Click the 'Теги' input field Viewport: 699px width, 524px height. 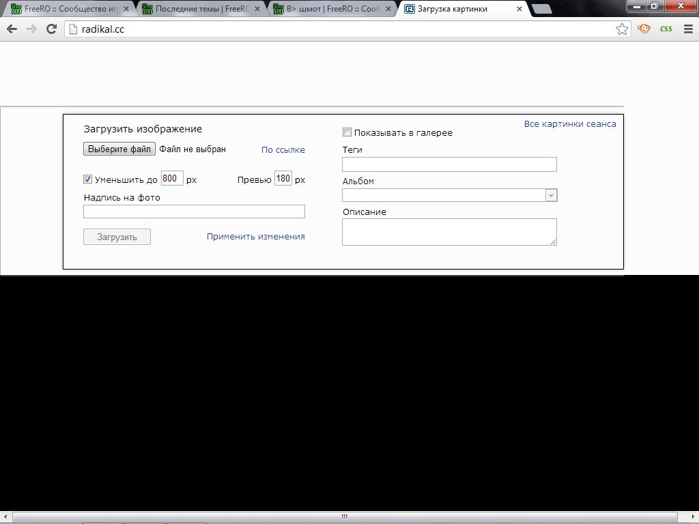click(449, 164)
